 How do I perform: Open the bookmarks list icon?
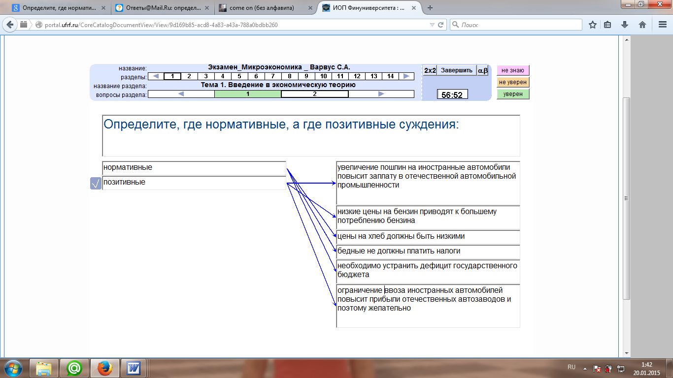coord(607,25)
